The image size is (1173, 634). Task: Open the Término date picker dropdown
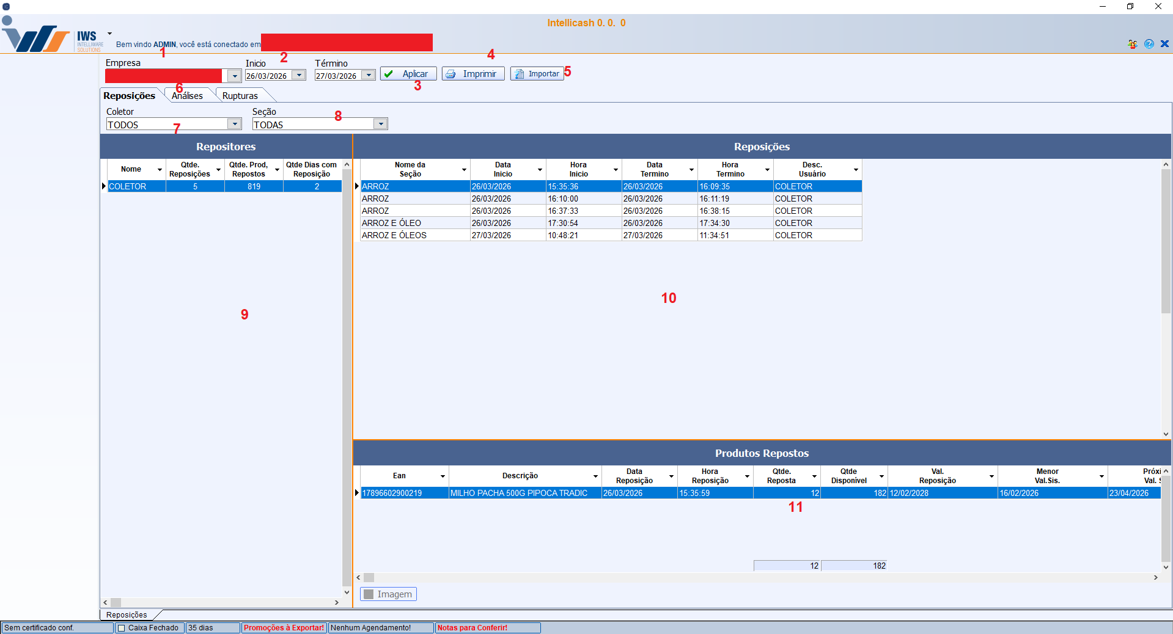(x=368, y=75)
